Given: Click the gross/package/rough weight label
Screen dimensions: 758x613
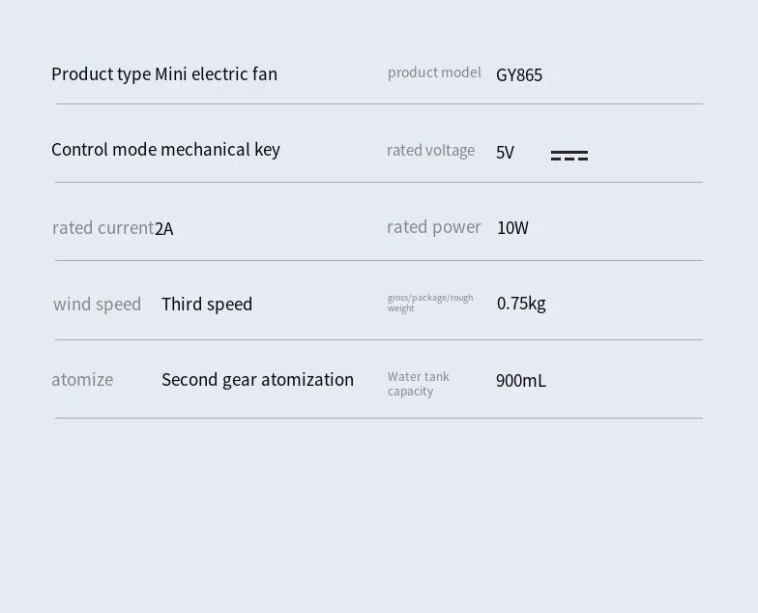Looking at the screenshot, I should tap(430, 303).
